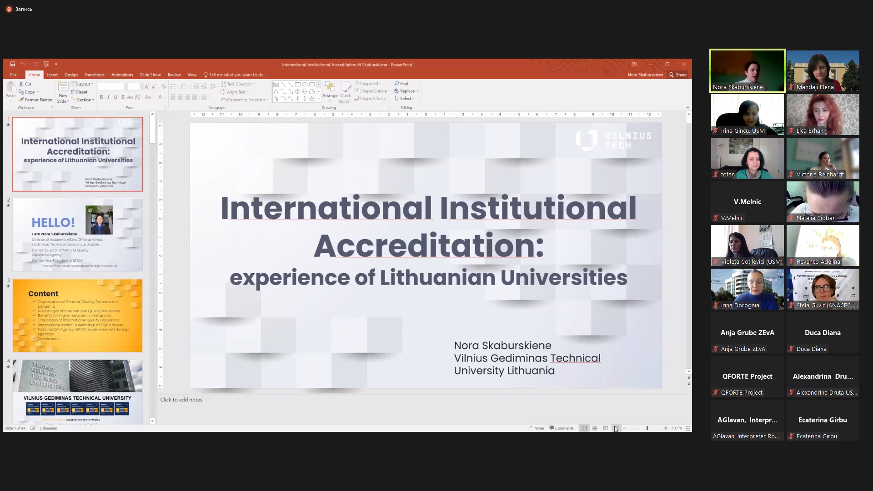Screen dimensions: 873x491
Task: Switch to Reading View in status bar
Action: click(x=606, y=428)
